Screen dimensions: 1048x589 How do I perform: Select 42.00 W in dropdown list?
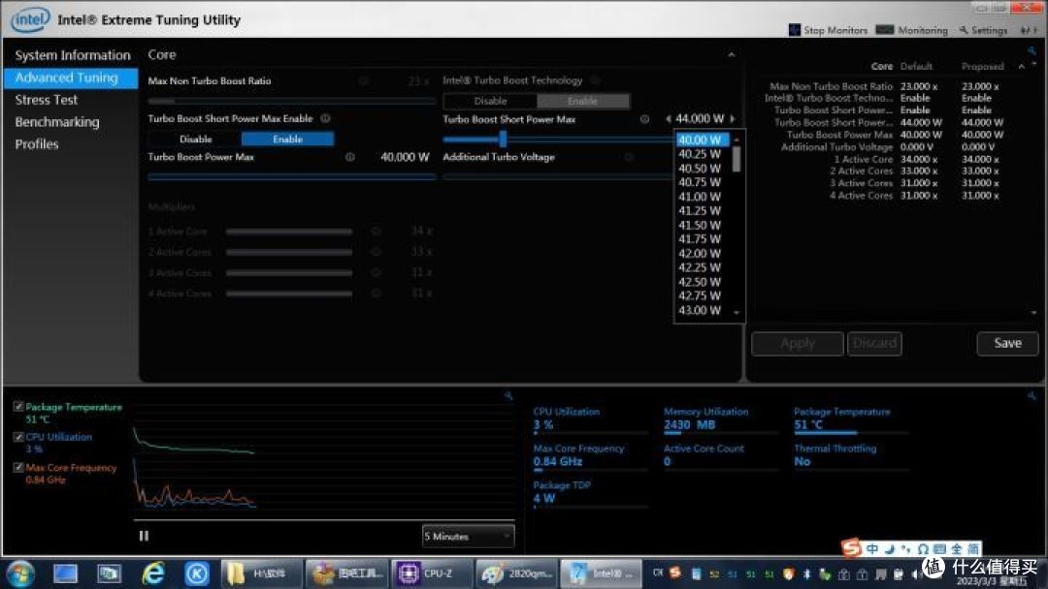pyautogui.click(x=700, y=254)
